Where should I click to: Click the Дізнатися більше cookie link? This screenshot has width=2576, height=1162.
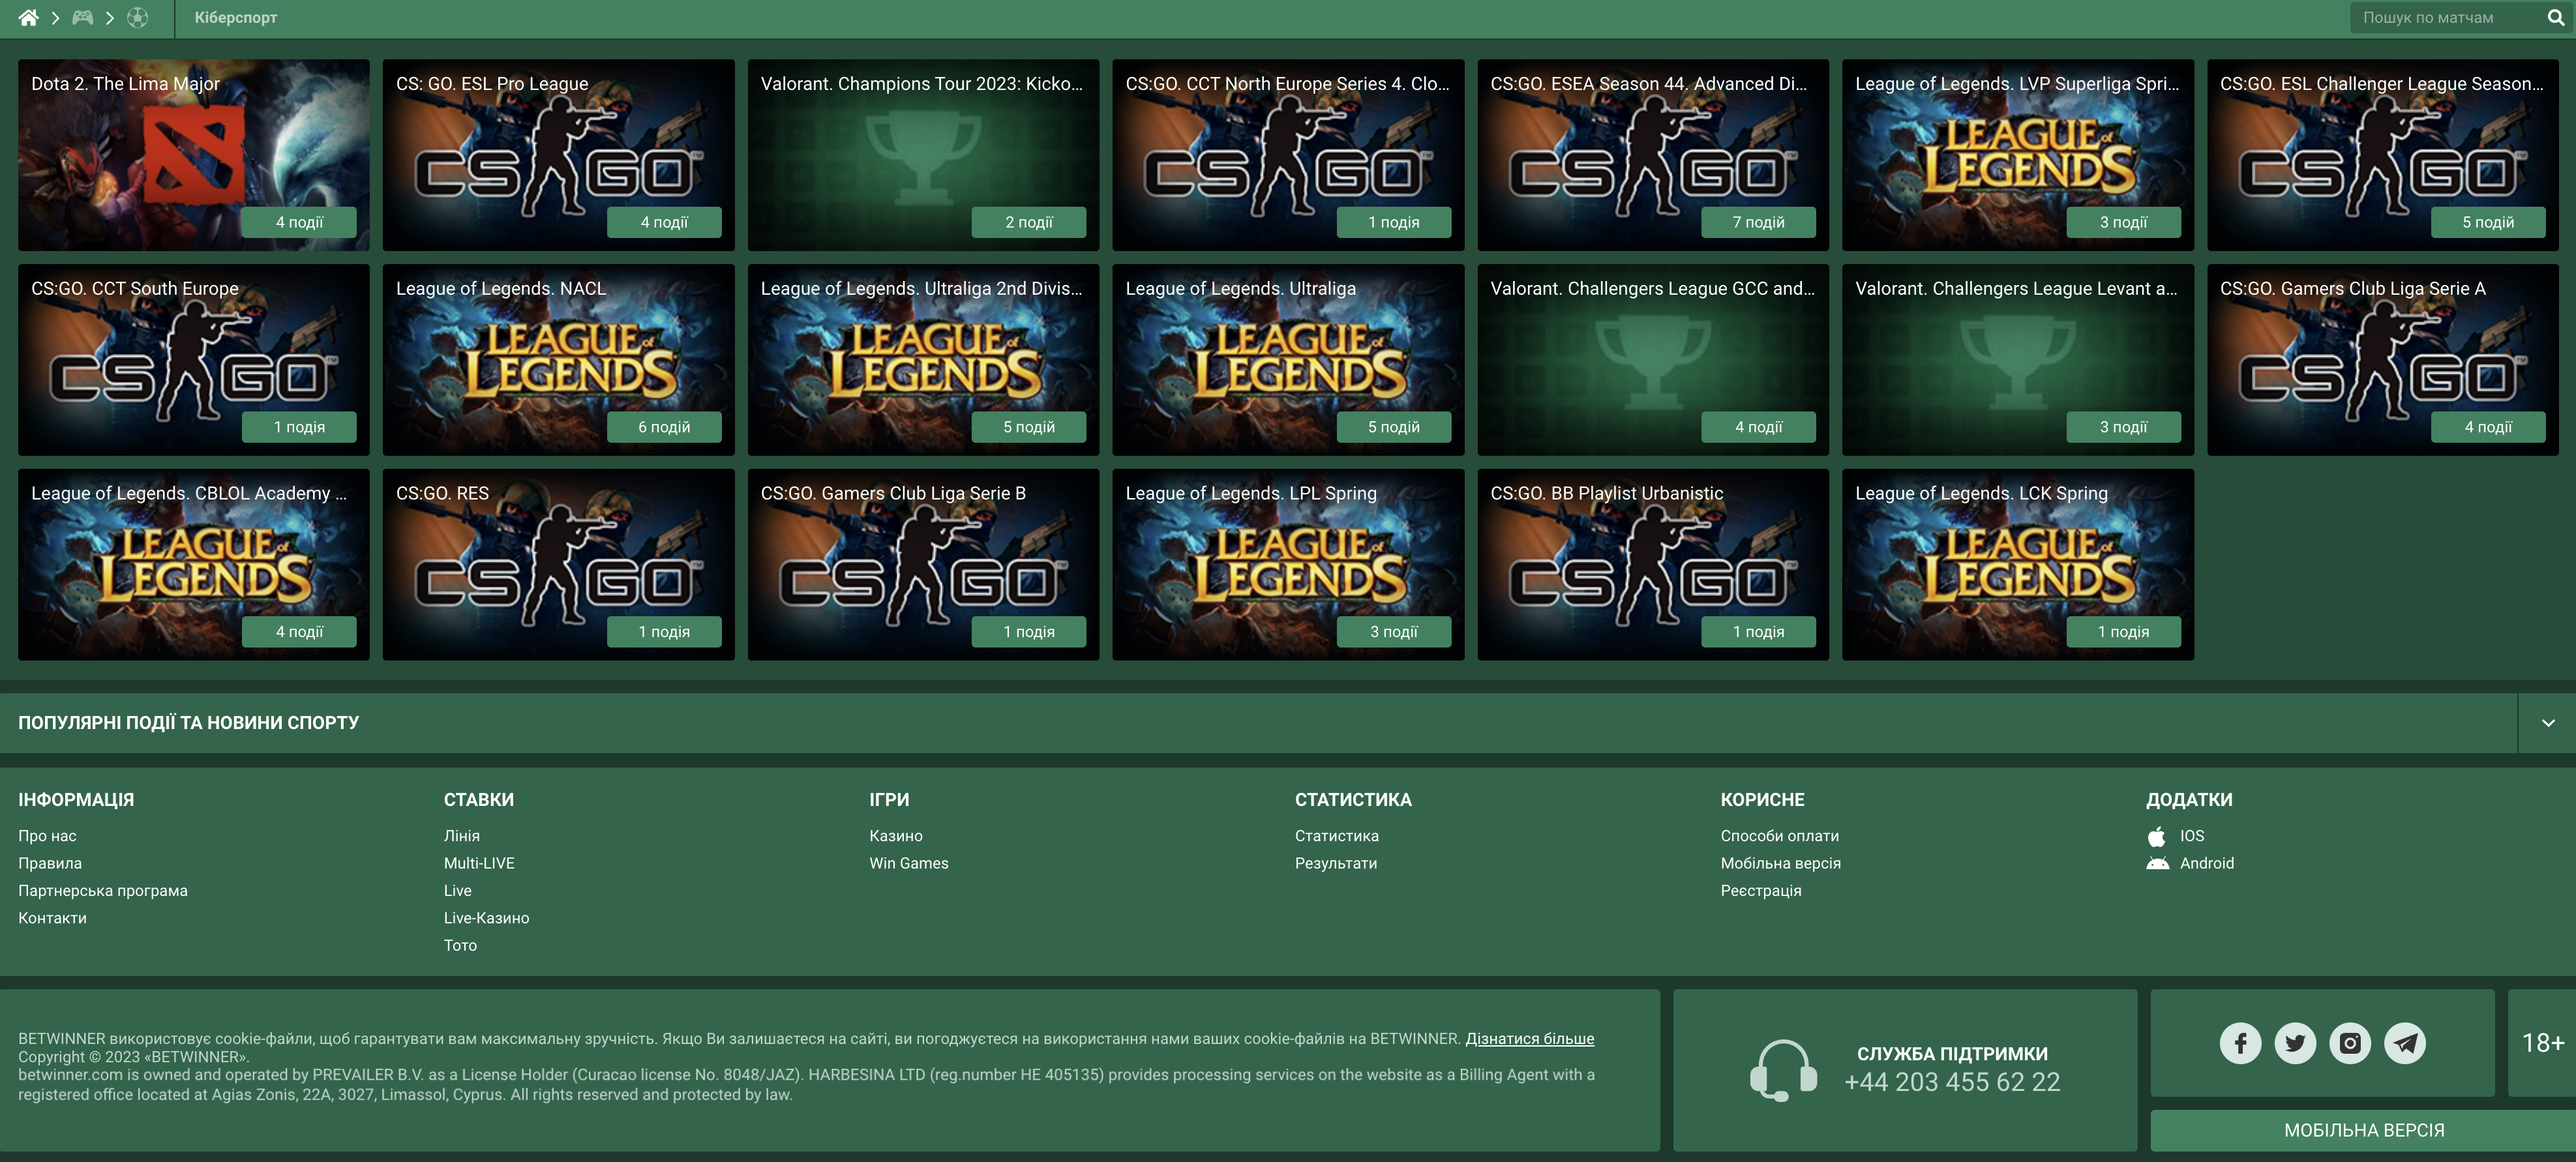[x=1529, y=1039]
